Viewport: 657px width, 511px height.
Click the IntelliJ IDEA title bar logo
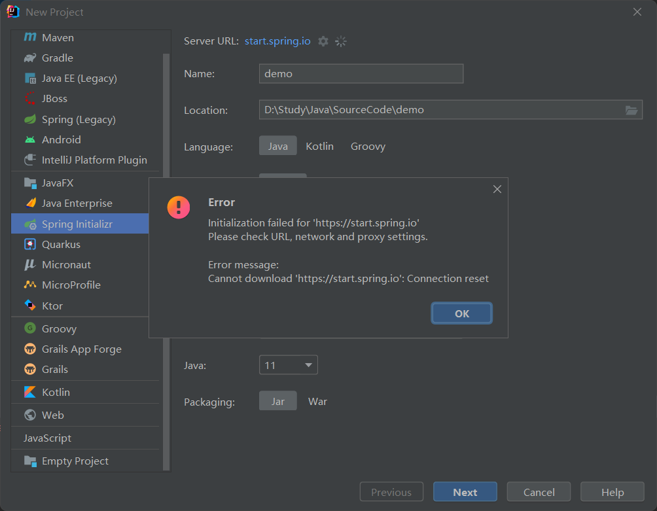point(13,12)
